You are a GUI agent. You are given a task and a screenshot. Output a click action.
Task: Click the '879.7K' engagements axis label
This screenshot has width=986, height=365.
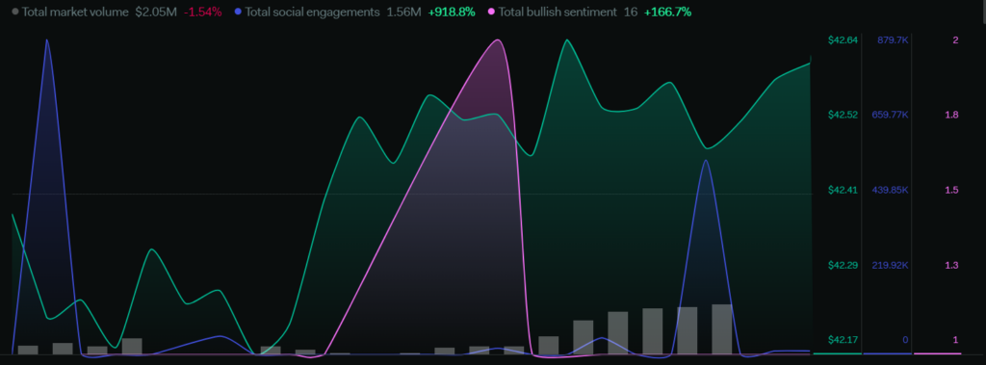(x=893, y=40)
